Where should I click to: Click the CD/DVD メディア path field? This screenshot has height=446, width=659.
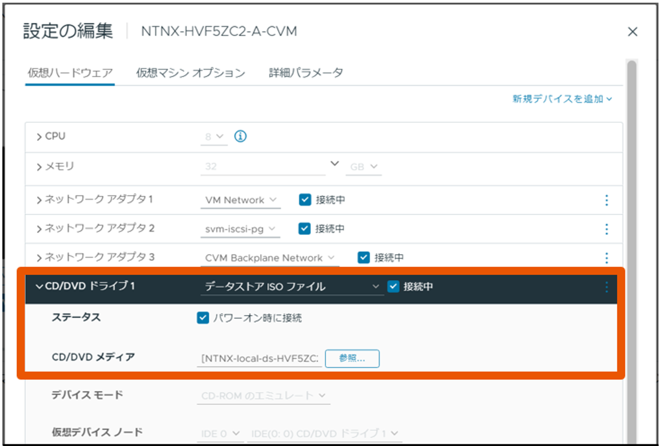tap(260, 359)
